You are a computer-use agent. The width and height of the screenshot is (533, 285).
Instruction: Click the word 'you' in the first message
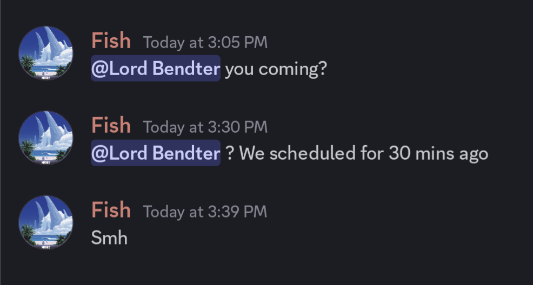tap(239, 70)
